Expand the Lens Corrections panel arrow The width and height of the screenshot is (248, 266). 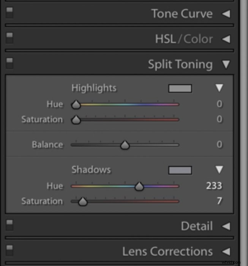tap(226, 252)
